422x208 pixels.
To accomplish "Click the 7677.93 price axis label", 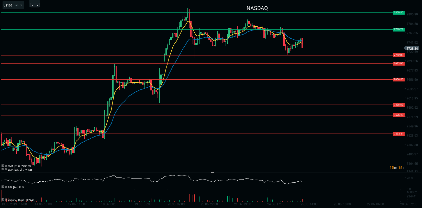I will [x=412, y=70].
